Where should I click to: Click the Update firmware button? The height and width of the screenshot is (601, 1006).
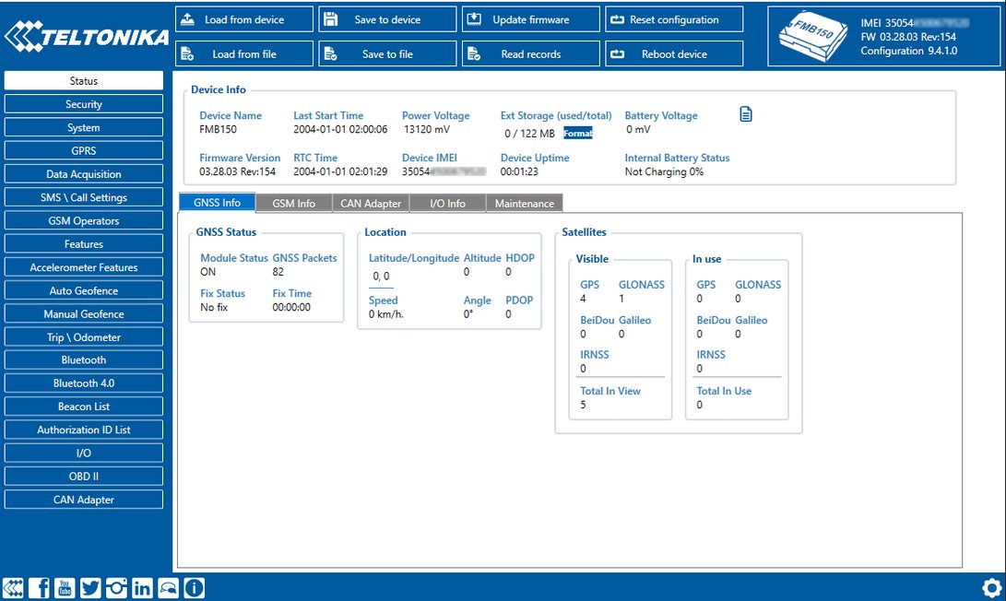click(x=530, y=19)
